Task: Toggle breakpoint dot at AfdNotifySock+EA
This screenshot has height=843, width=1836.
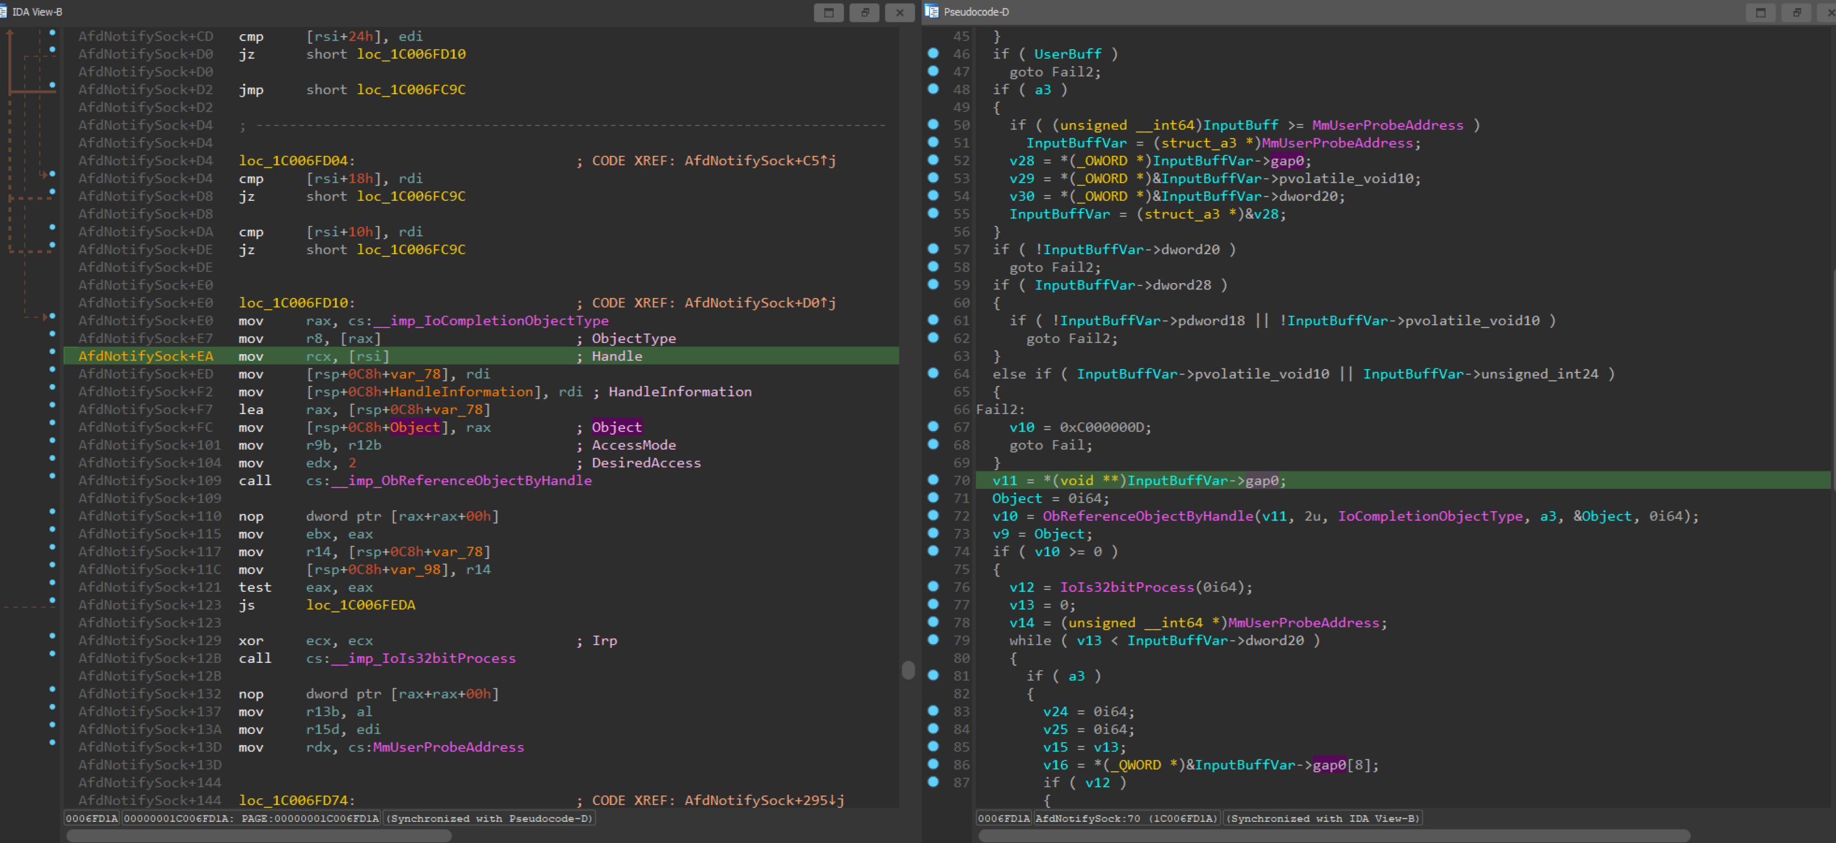Action: (52, 351)
